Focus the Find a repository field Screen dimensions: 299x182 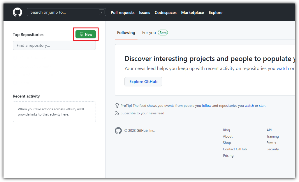(54, 45)
